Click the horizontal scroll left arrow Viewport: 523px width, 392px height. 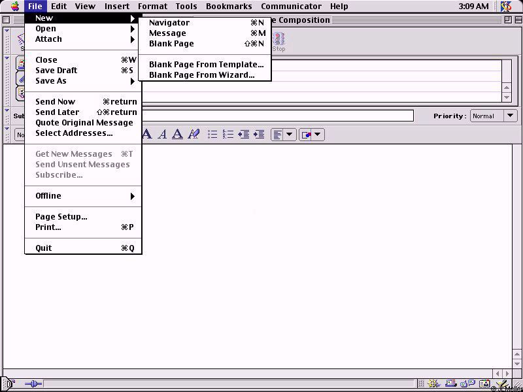[x=498, y=374]
